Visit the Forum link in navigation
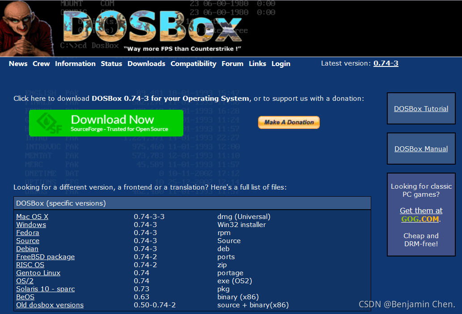462x314 pixels. tap(233, 64)
